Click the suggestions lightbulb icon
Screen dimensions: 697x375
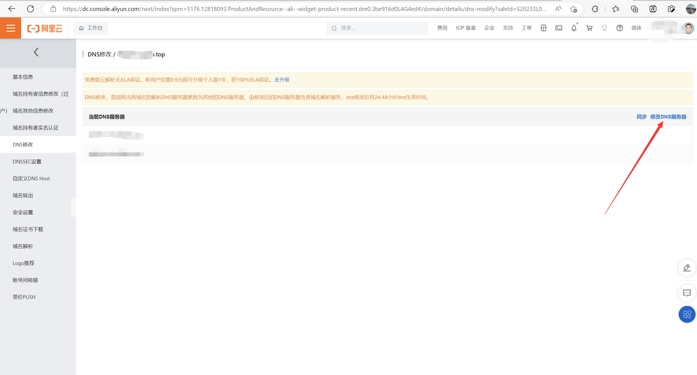[604, 28]
